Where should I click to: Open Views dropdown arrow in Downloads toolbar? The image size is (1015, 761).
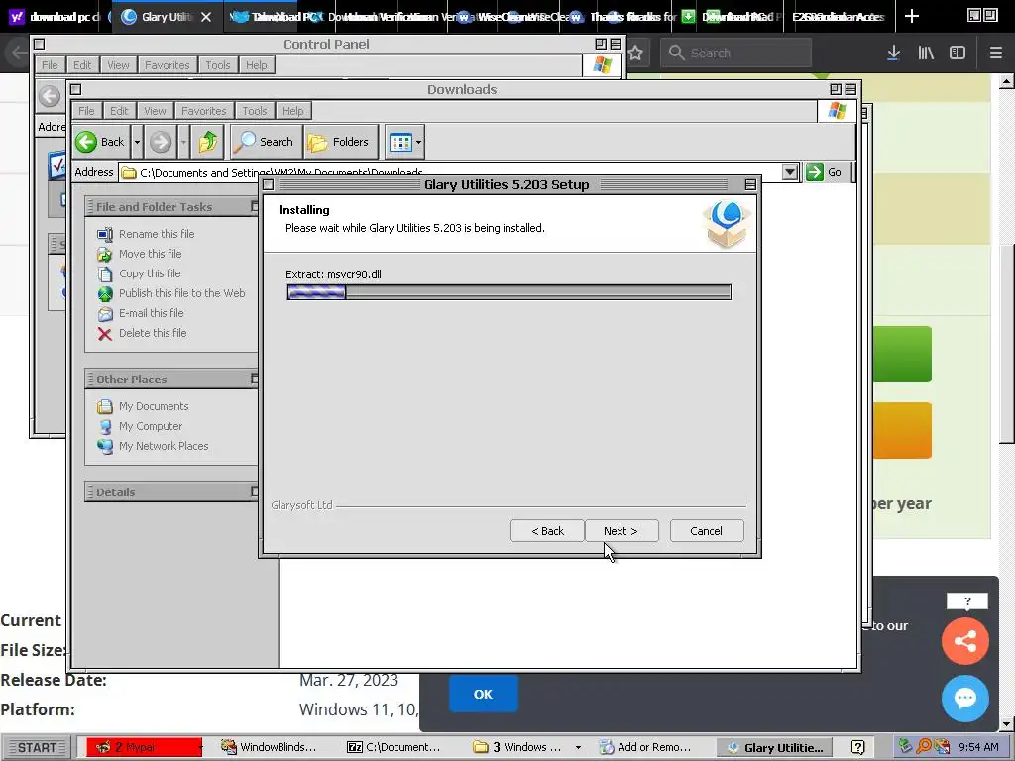click(x=419, y=142)
